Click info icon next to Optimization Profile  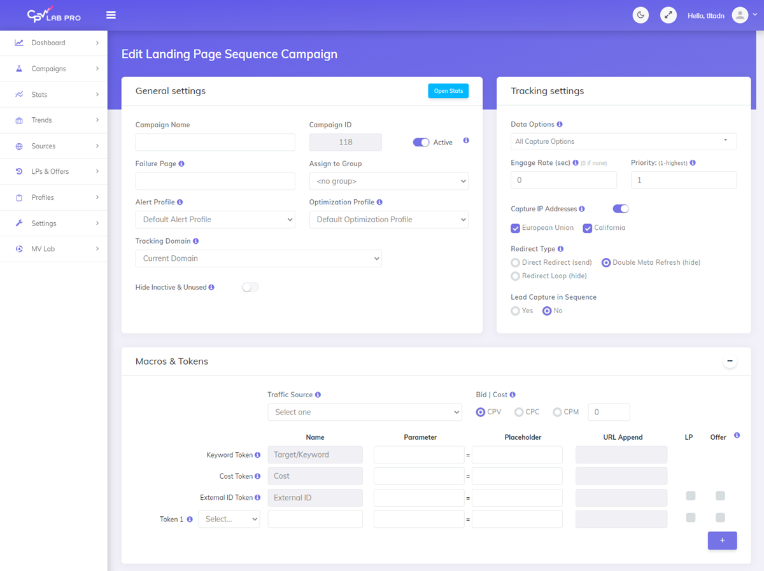[379, 202]
